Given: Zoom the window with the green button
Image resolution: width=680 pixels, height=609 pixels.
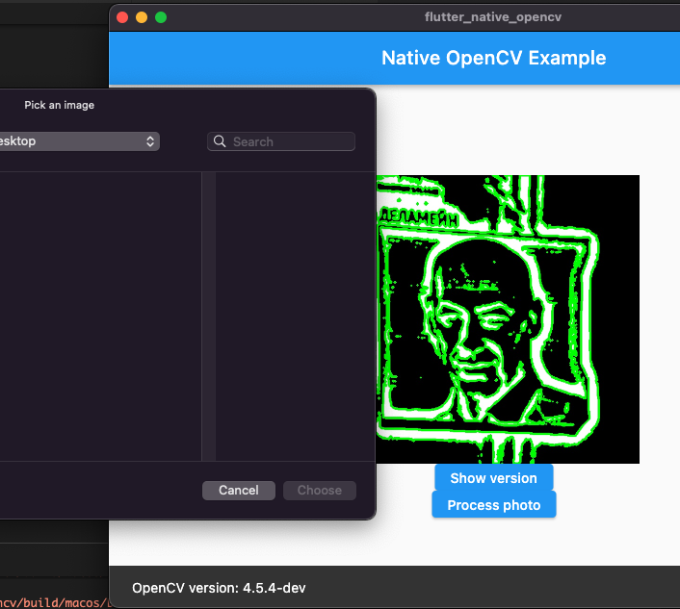Looking at the screenshot, I should pyautogui.click(x=161, y=17).
